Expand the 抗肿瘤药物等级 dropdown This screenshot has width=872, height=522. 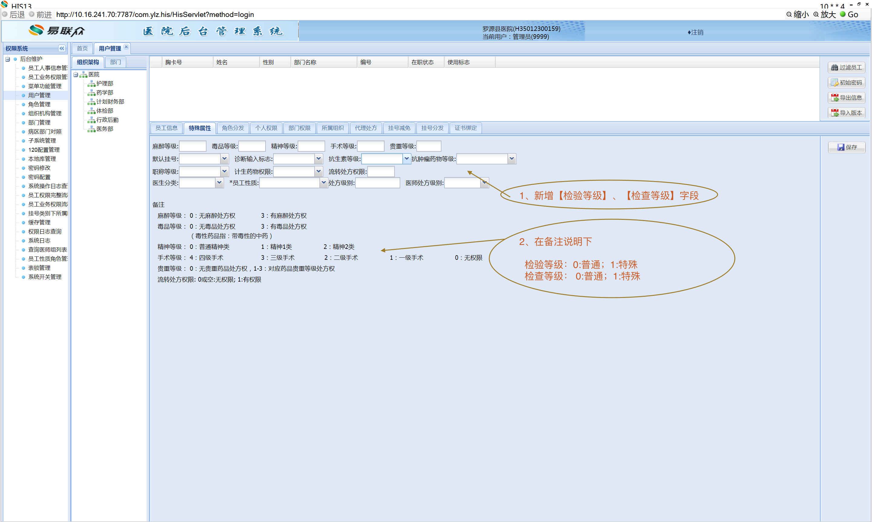click(x=511, y=159)
